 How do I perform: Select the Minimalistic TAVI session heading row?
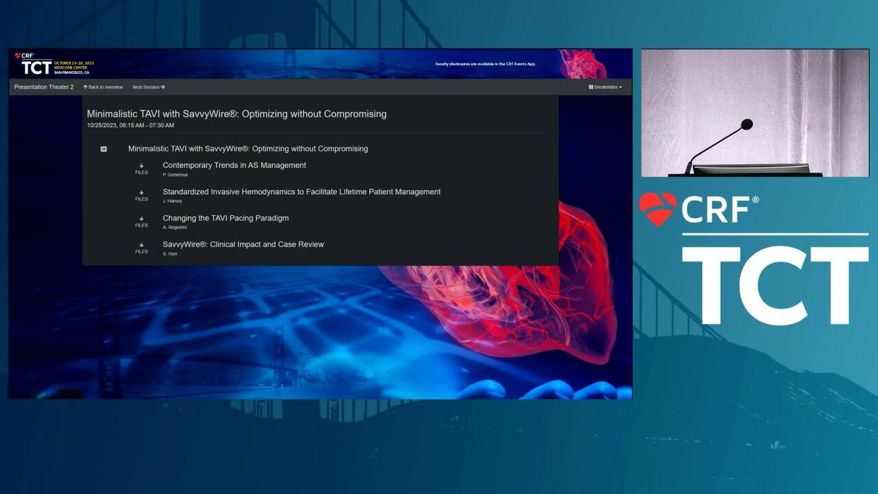(x=248, y=149)
